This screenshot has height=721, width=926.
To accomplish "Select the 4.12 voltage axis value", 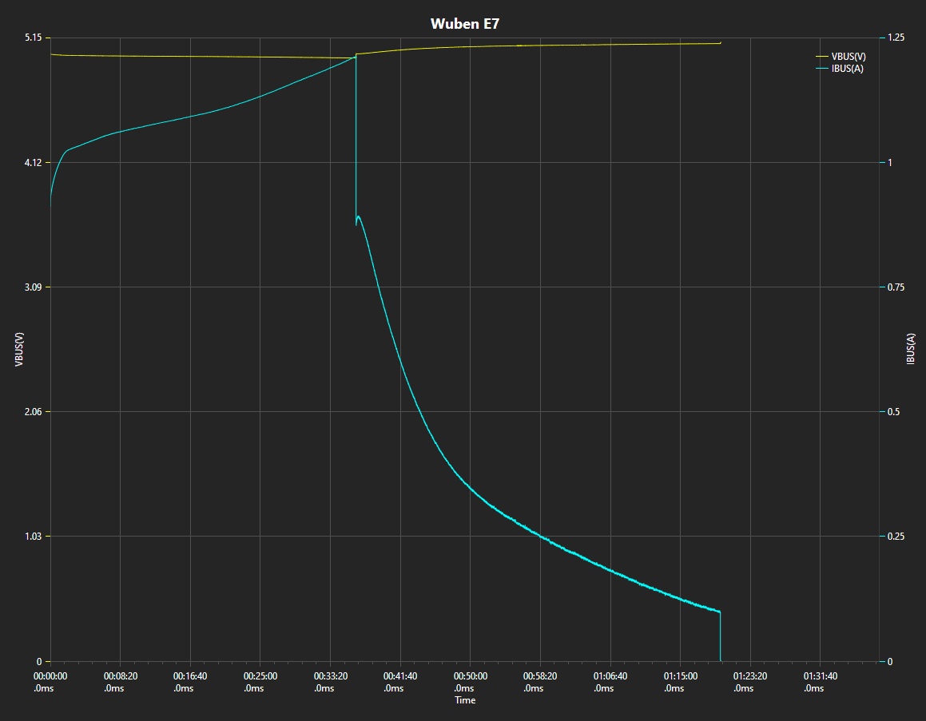I will pyautogui.click(x=33, y=162).
